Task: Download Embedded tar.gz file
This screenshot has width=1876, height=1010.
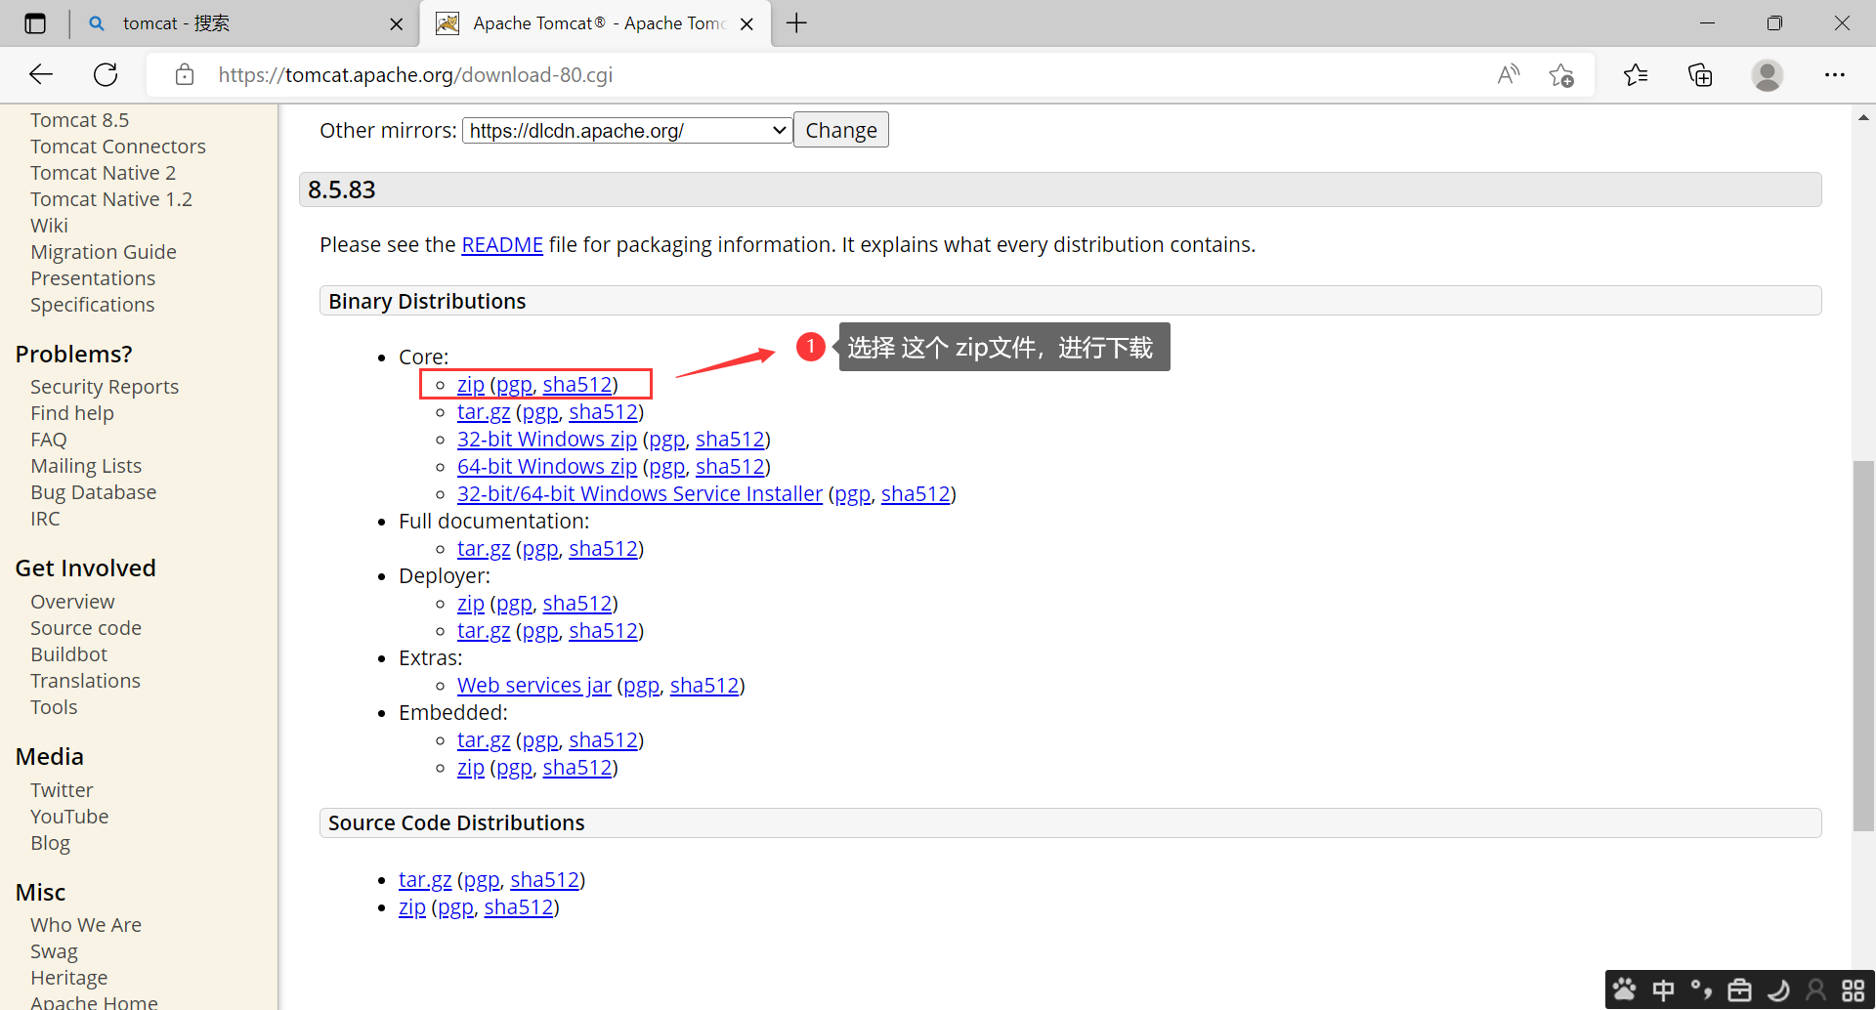Action: (x=484, y=740)
